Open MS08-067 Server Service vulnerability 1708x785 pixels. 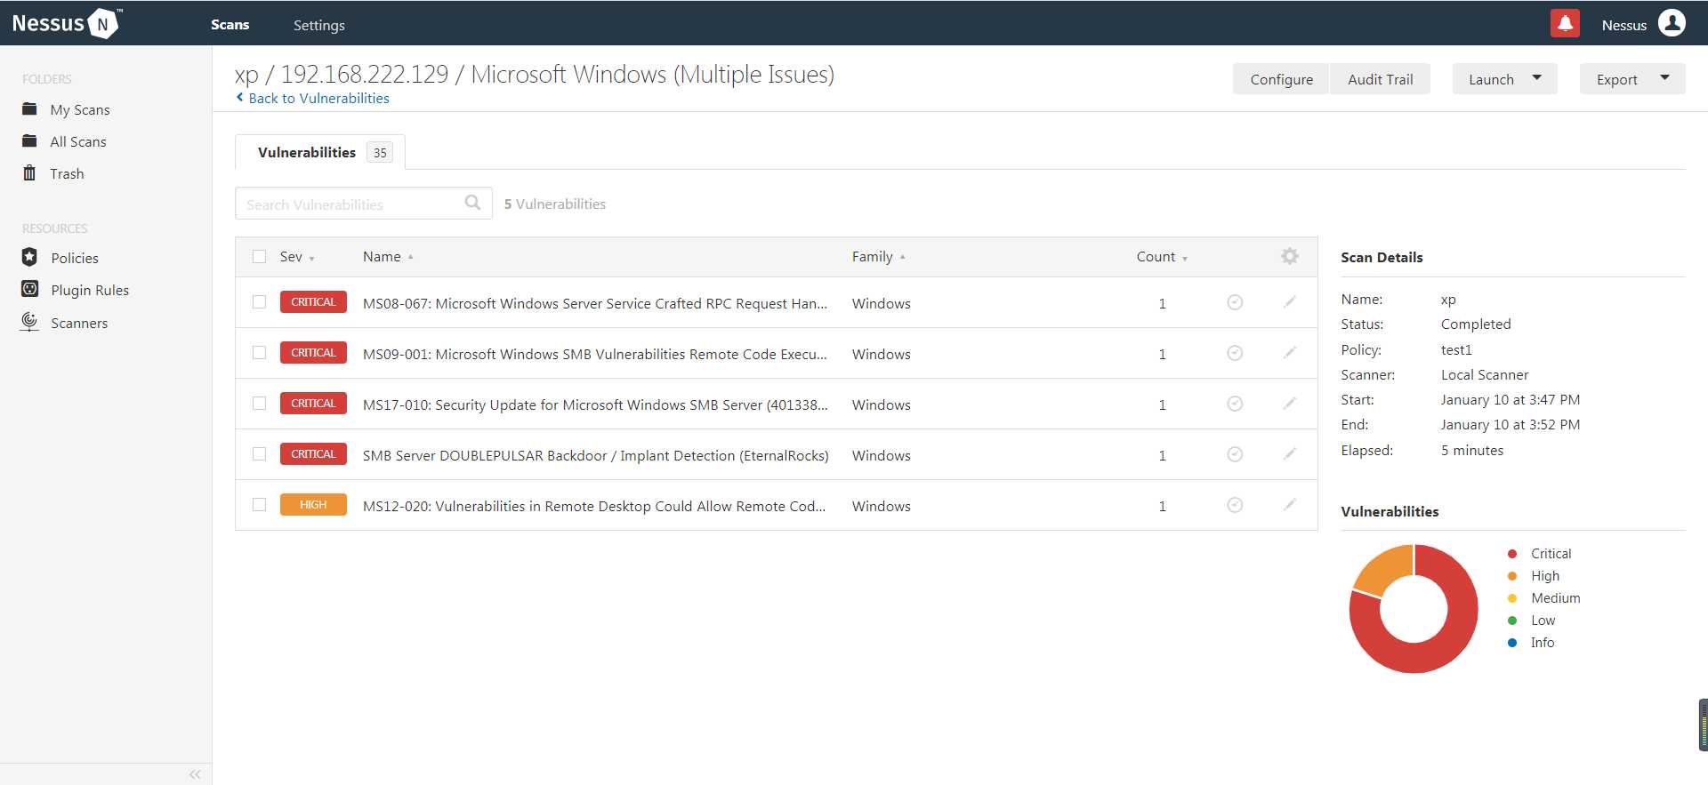595,303
